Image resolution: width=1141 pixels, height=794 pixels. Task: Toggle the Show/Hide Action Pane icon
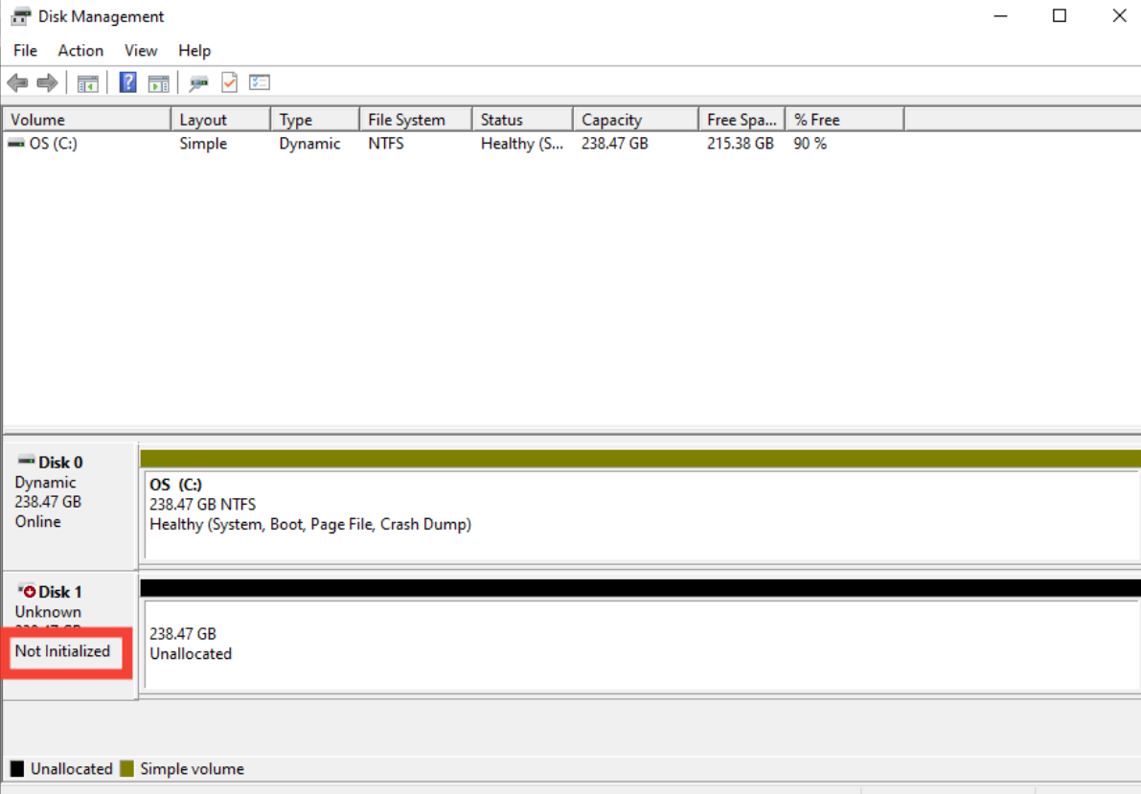[x=158, y=83]
